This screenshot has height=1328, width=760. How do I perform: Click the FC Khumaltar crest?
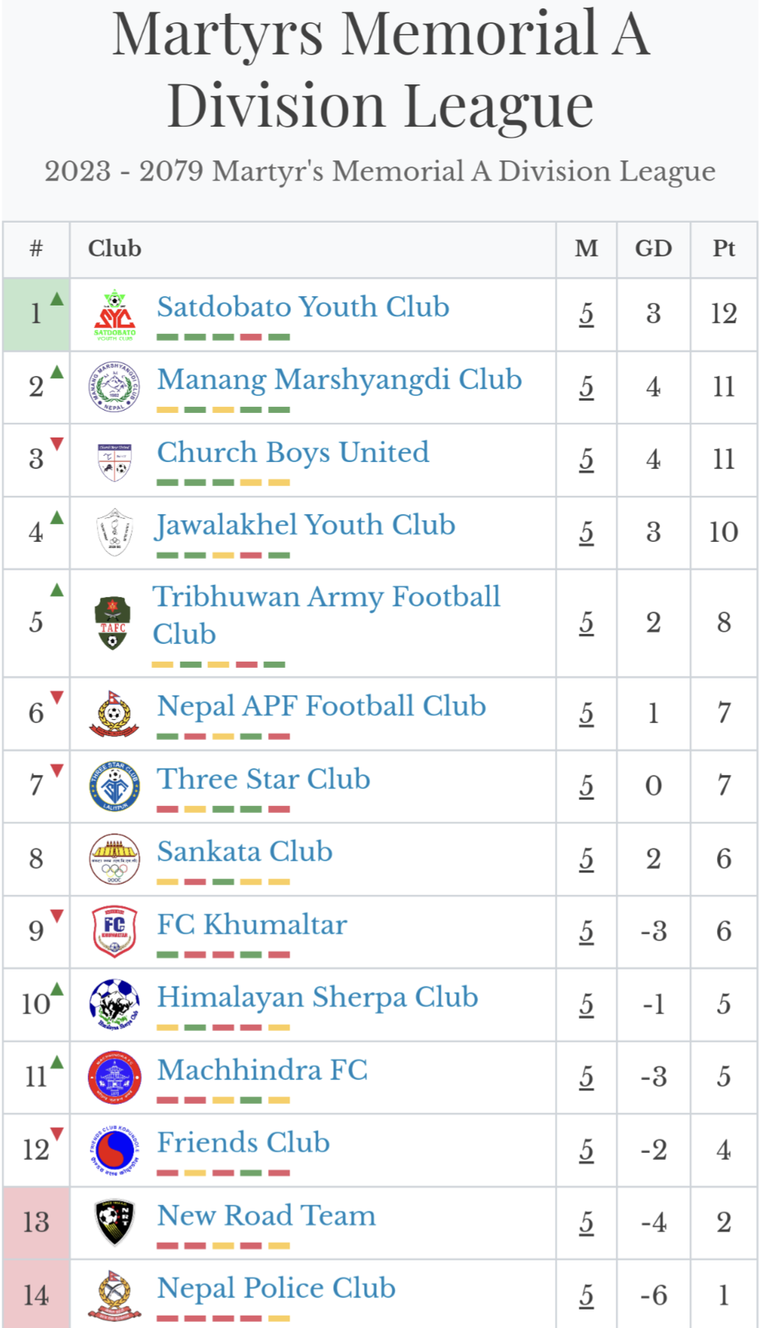(x=114, y=931)
